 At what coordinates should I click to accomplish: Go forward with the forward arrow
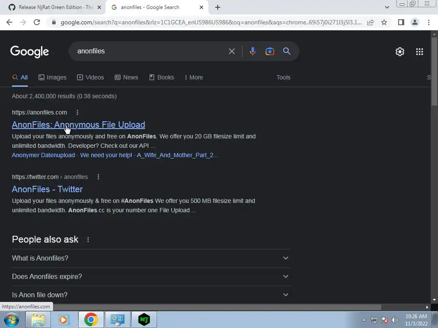click(x=23, y=22)
